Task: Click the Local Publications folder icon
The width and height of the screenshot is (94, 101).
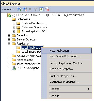Action: tap(18, 48)
